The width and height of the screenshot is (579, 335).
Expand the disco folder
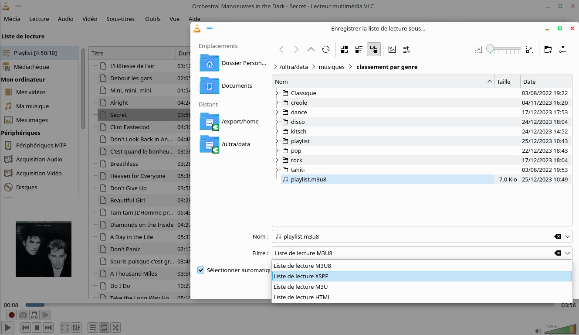click(277, 122)
